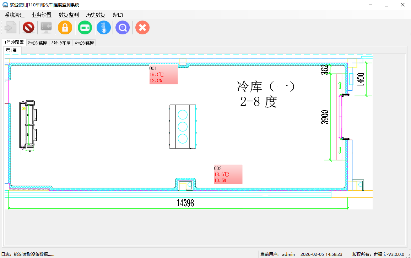Viewport: 411px width, 258px height.
Task: Open the 历史数据 menu
Action: (x=96, y=15)
